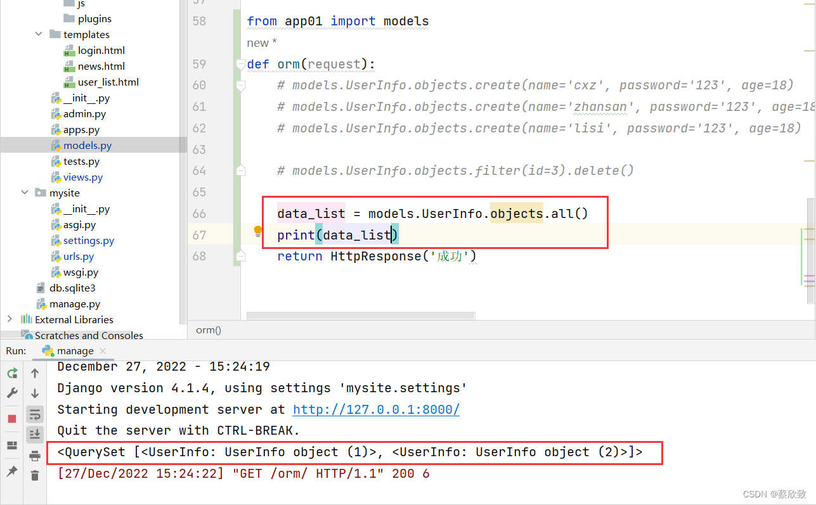Click the GET /orm/ log line

[x=243, y=473]
